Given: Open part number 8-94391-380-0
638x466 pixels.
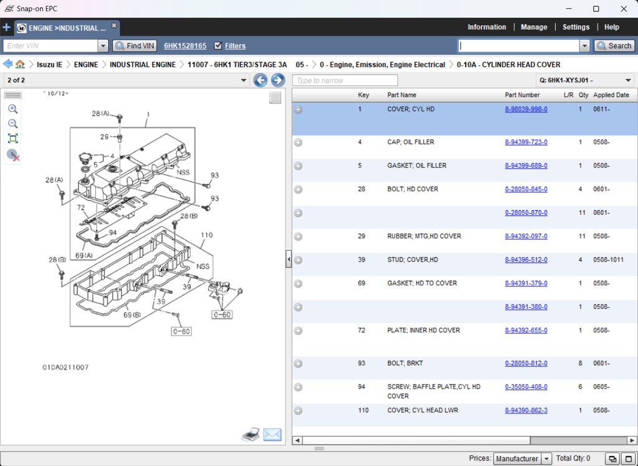Looking at the screenshot, I should pos(526,307).
